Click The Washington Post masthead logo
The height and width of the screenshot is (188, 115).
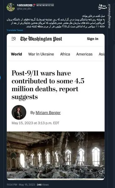[x=41, y=39]
